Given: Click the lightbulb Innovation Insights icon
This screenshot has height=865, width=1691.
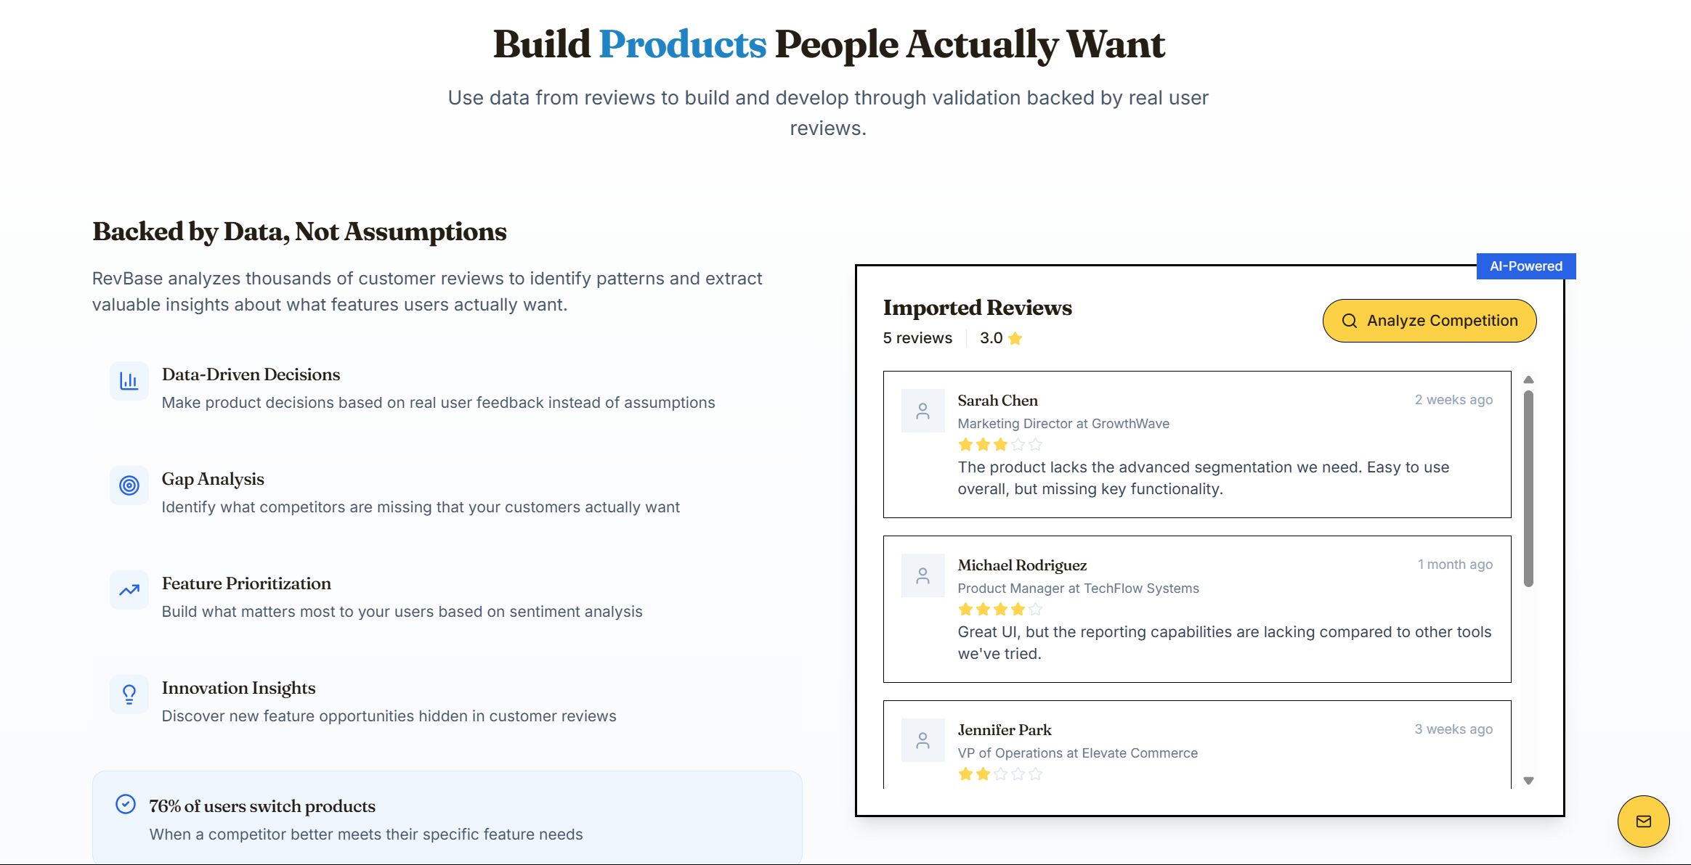Looking at the screenshot, I should 129,694.
